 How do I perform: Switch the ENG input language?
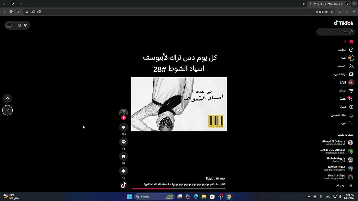(328, 197)
